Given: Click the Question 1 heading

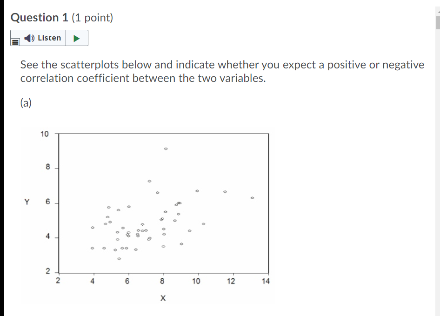Looking at the screenshot, I should 41,17.
